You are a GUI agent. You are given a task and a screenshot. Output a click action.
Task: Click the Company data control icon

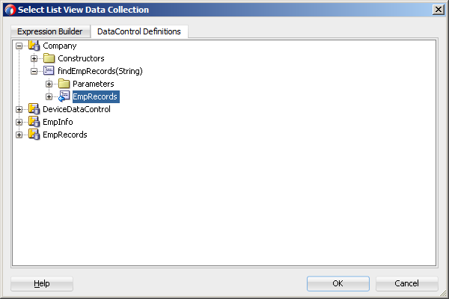[34, 46]
